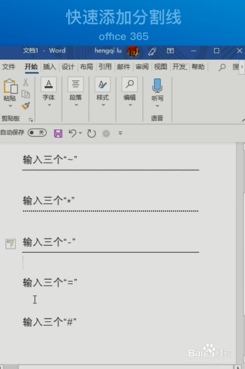This screenshot has height=369, width=245.
Task: Click the Dictate (听写) microphone icon
Action: (157, 85)
